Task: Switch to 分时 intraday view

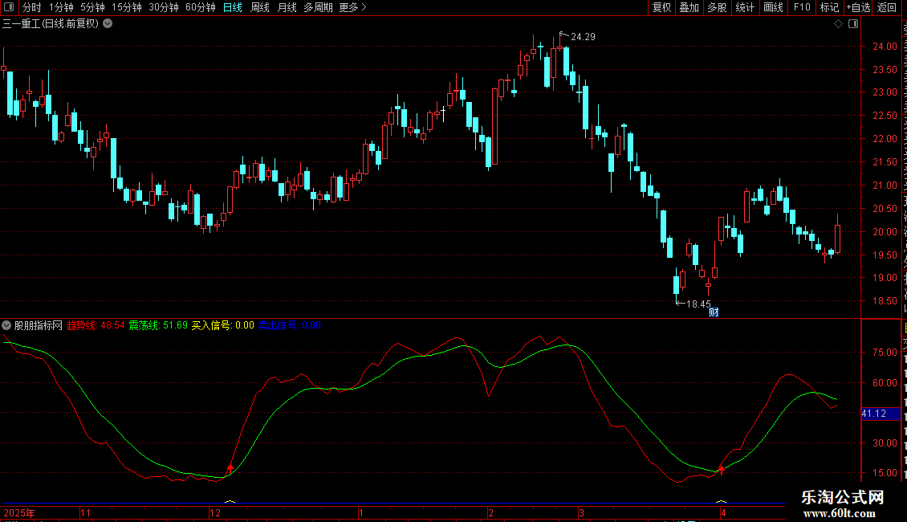Action: tap(32, 7)
